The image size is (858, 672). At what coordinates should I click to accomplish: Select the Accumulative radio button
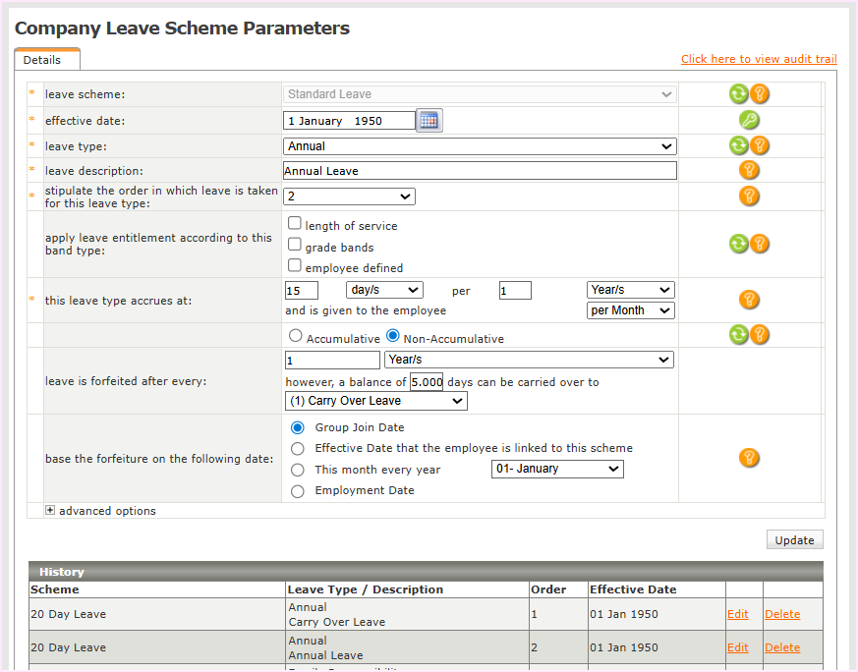296,336
